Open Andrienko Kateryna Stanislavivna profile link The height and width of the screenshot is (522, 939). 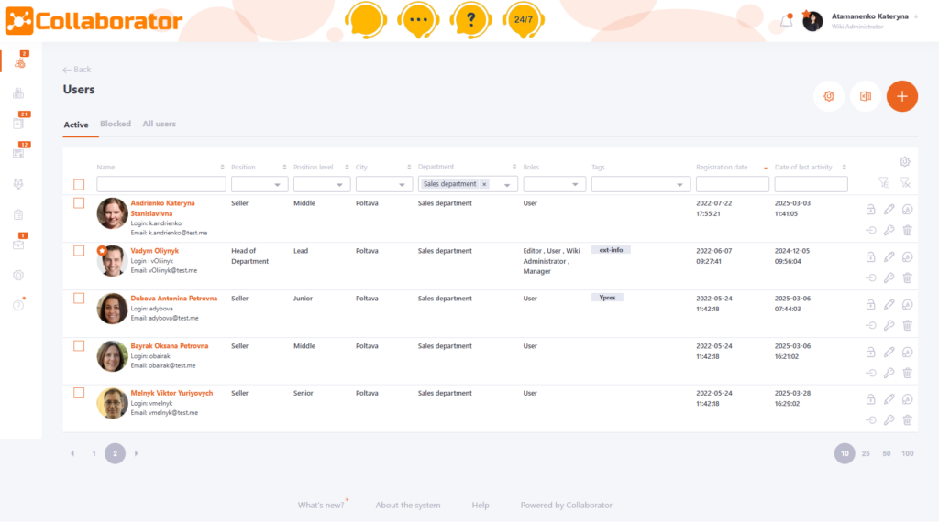tap(163, 208)
